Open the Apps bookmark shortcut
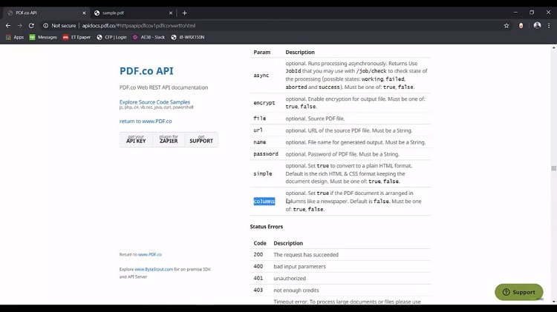Screen dimensions: 557x312 pyautogui.click(x=15, y=37)
